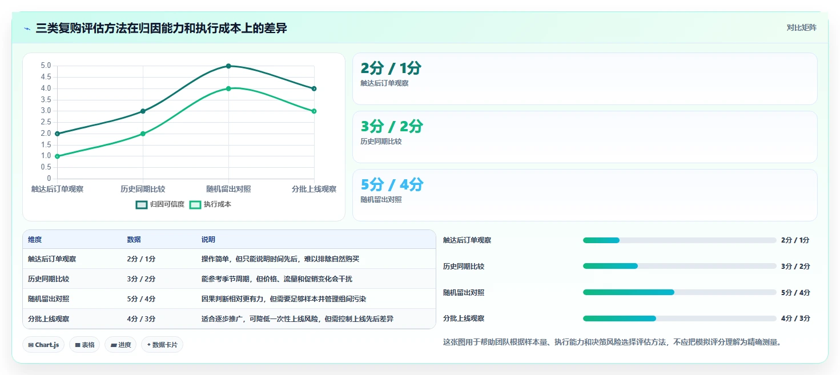Click the 触达后订单观察 progress bar
This screenshot has height=375, width=840.
point(680,240)
